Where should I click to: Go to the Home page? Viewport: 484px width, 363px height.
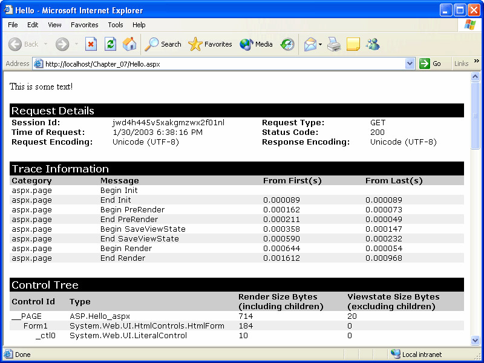pos(129,44)
